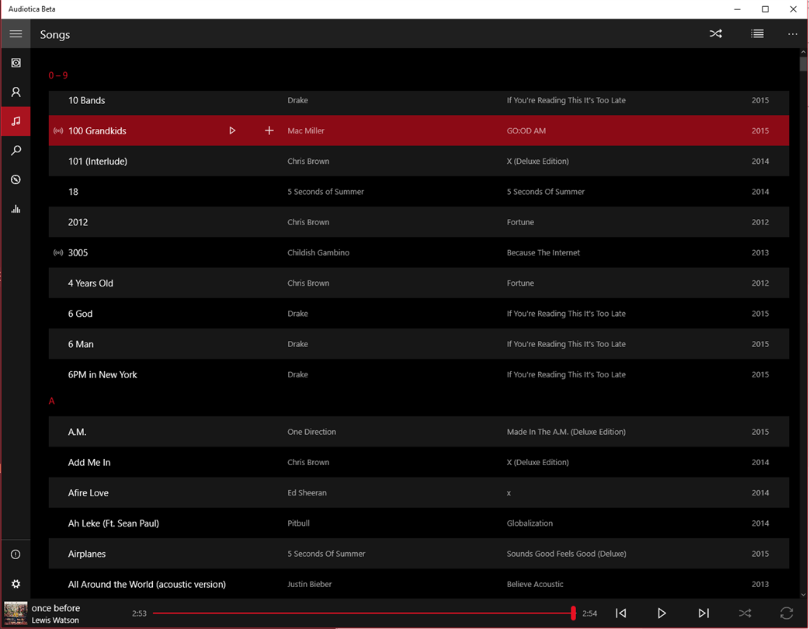The image size is (809, 629).
Task: Open the charts sidebar icon
Action: 16,209
